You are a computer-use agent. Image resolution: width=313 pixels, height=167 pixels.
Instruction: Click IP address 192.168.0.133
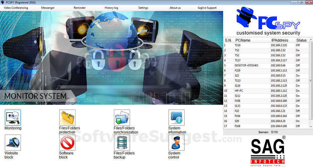279,106
